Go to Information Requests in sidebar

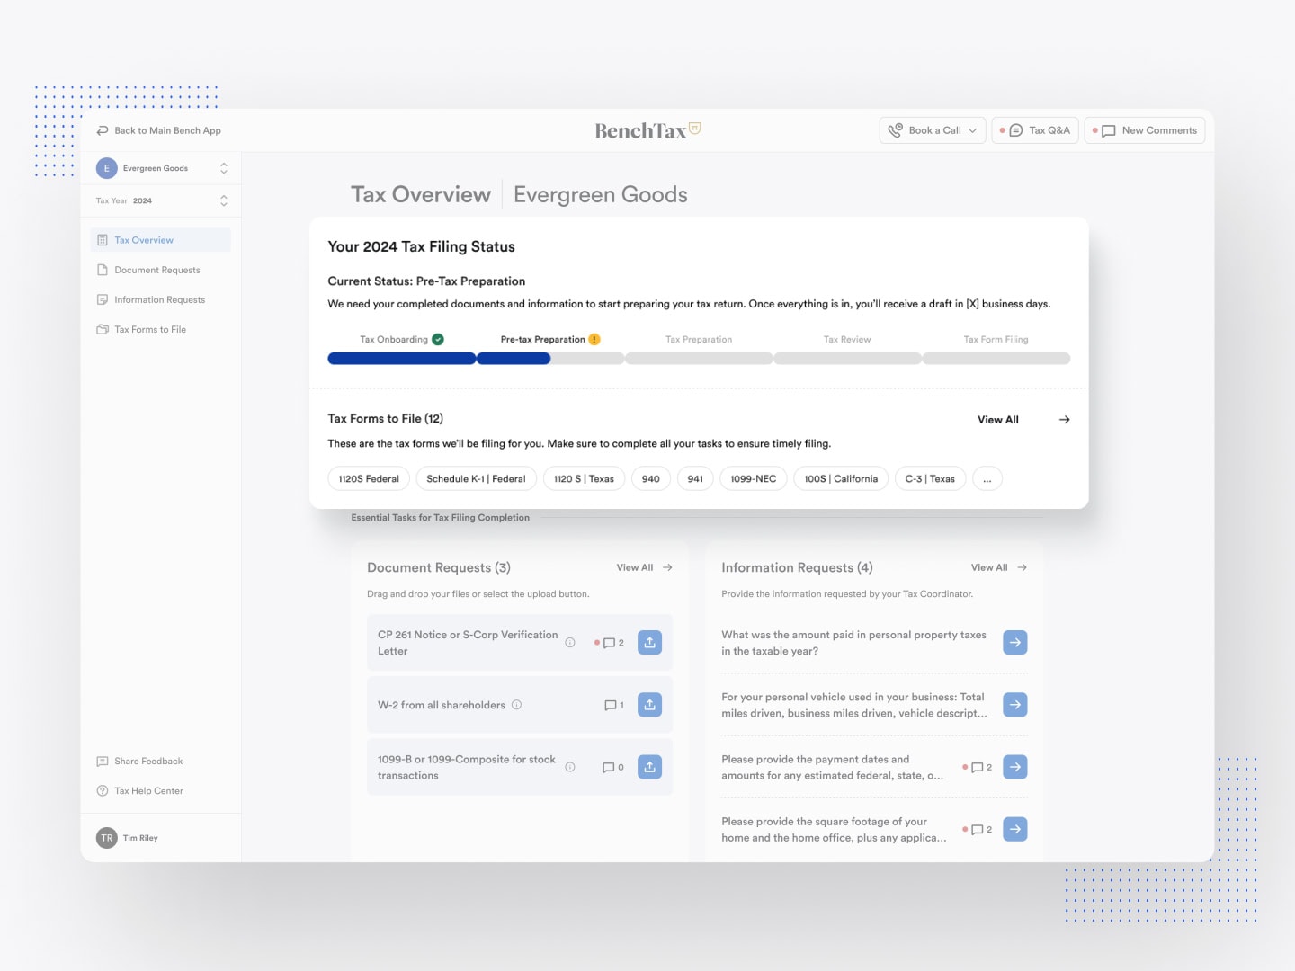[x=161, y=299]
